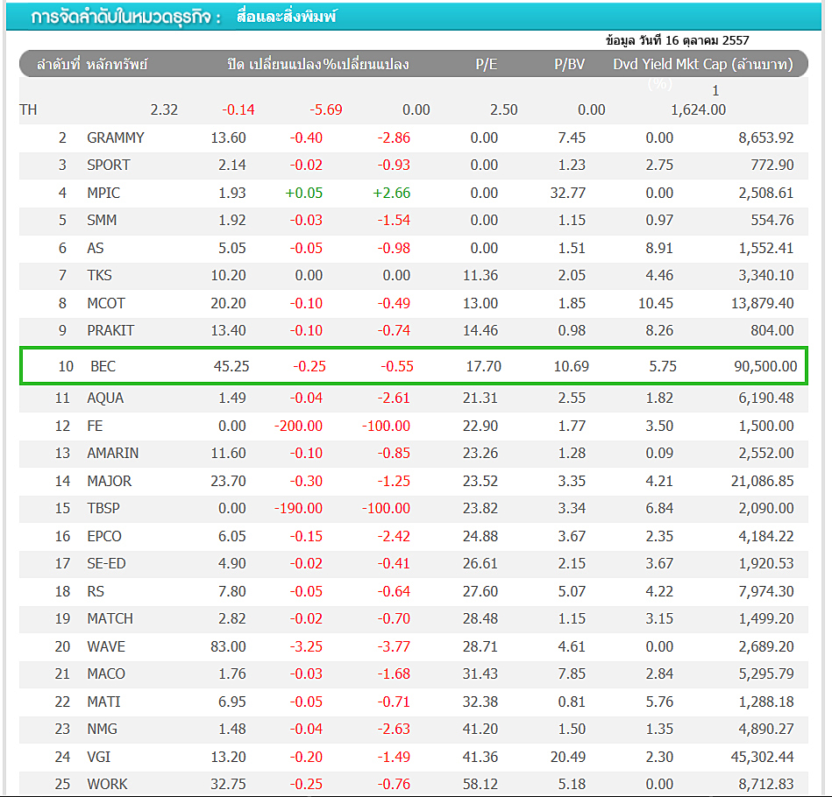
Task: Select the MAJOR stock symbol
Action: click(x=109, y=481)
